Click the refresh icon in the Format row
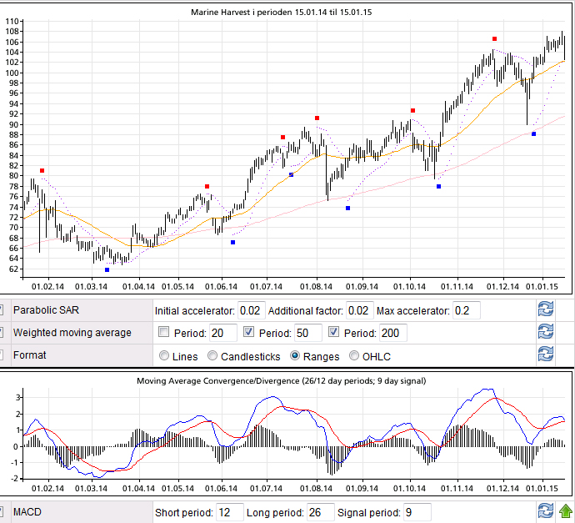575x523 pixels. point(546,355)
